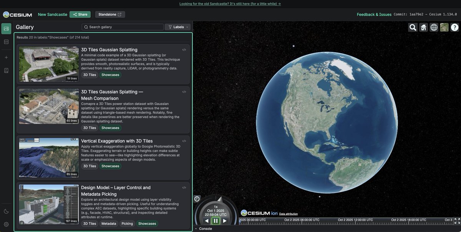Toggle Showcases tag on Gaussian Splatting card
Screen dimensions: 461x232
coord(110,75)
